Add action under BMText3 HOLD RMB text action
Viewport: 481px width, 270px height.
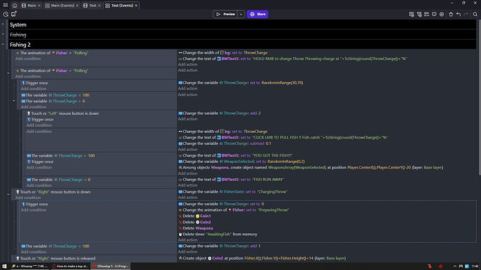click(188, 65)
